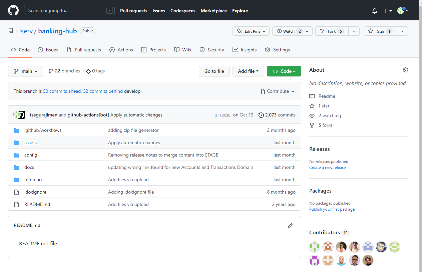This screenshot has height=272, width=422.
Task: Open the Add file dropdown
Action: 248,71
